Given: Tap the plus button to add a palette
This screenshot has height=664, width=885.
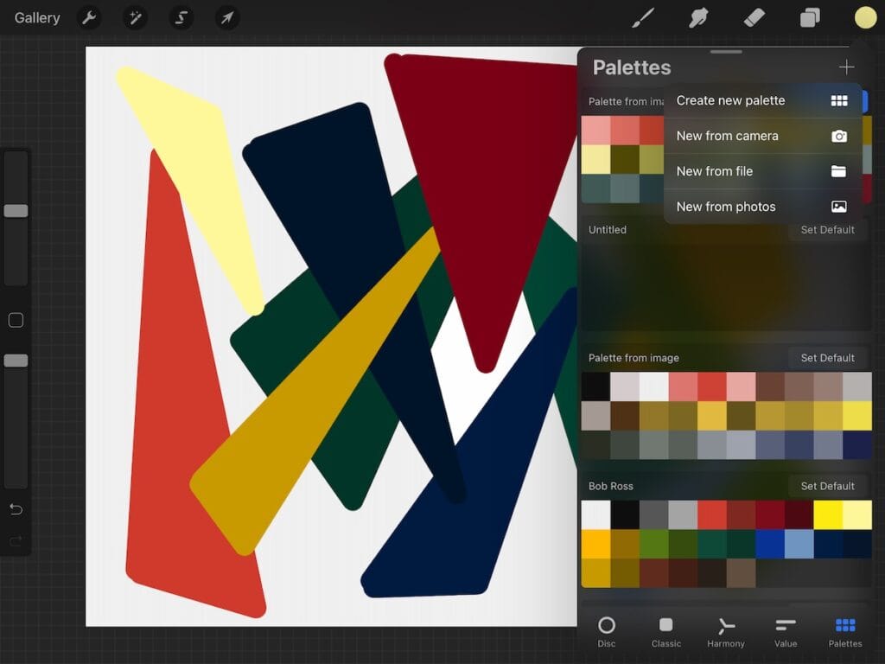Looking at the screenshot, I should coord(846,67).
